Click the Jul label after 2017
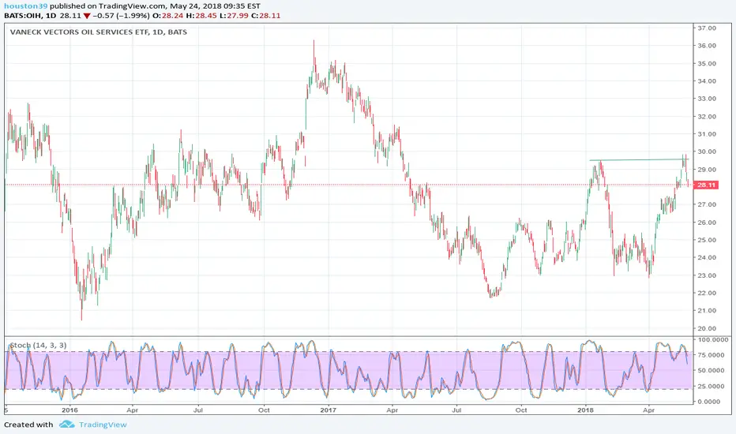736x434 pixels. point(456,410)
